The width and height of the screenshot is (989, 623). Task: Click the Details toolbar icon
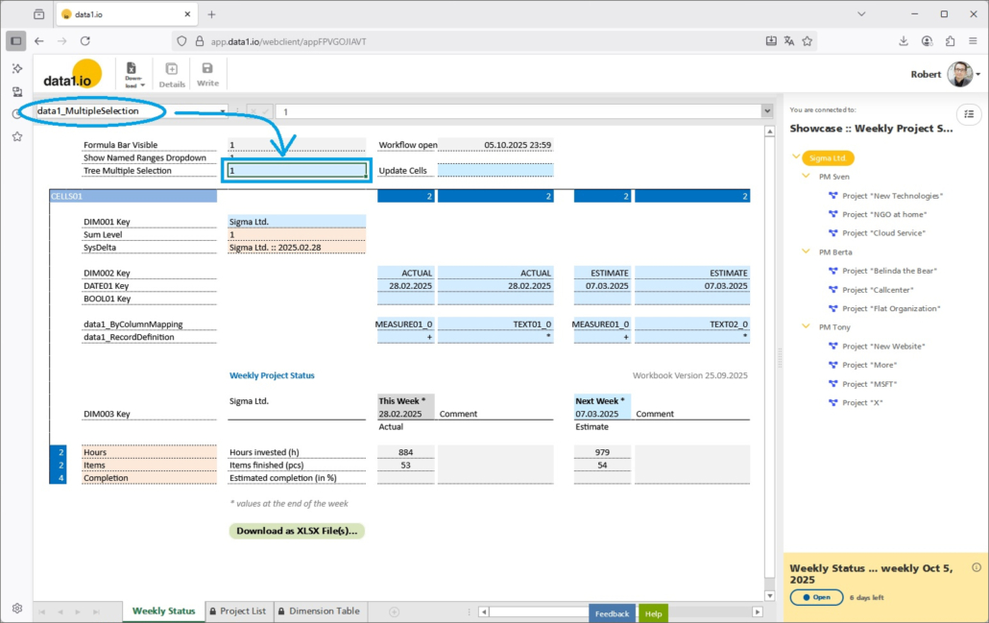[172, 73]
